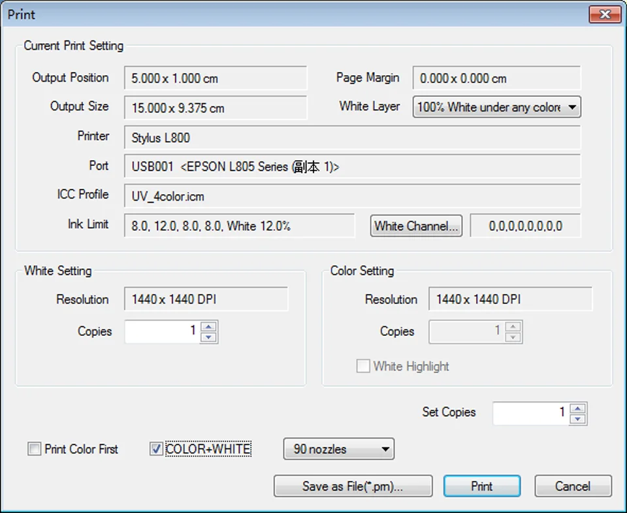The width and height of the screenshot is (627, 513).
Task: Increase Set Copies with up arrow
Action: pyautogui.click(x=578, y=408)
